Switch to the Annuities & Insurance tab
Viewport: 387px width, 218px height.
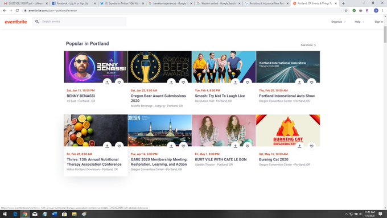click(x=266, y=3)
